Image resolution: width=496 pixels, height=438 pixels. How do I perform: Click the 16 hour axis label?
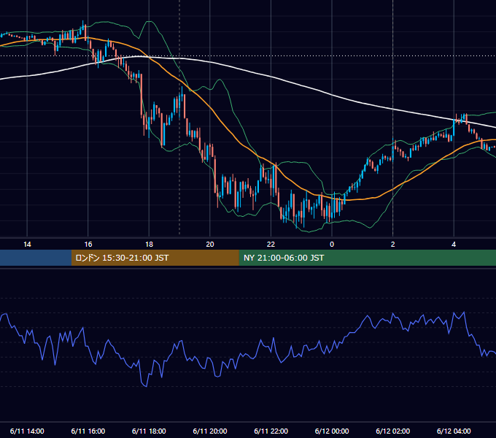88,245
